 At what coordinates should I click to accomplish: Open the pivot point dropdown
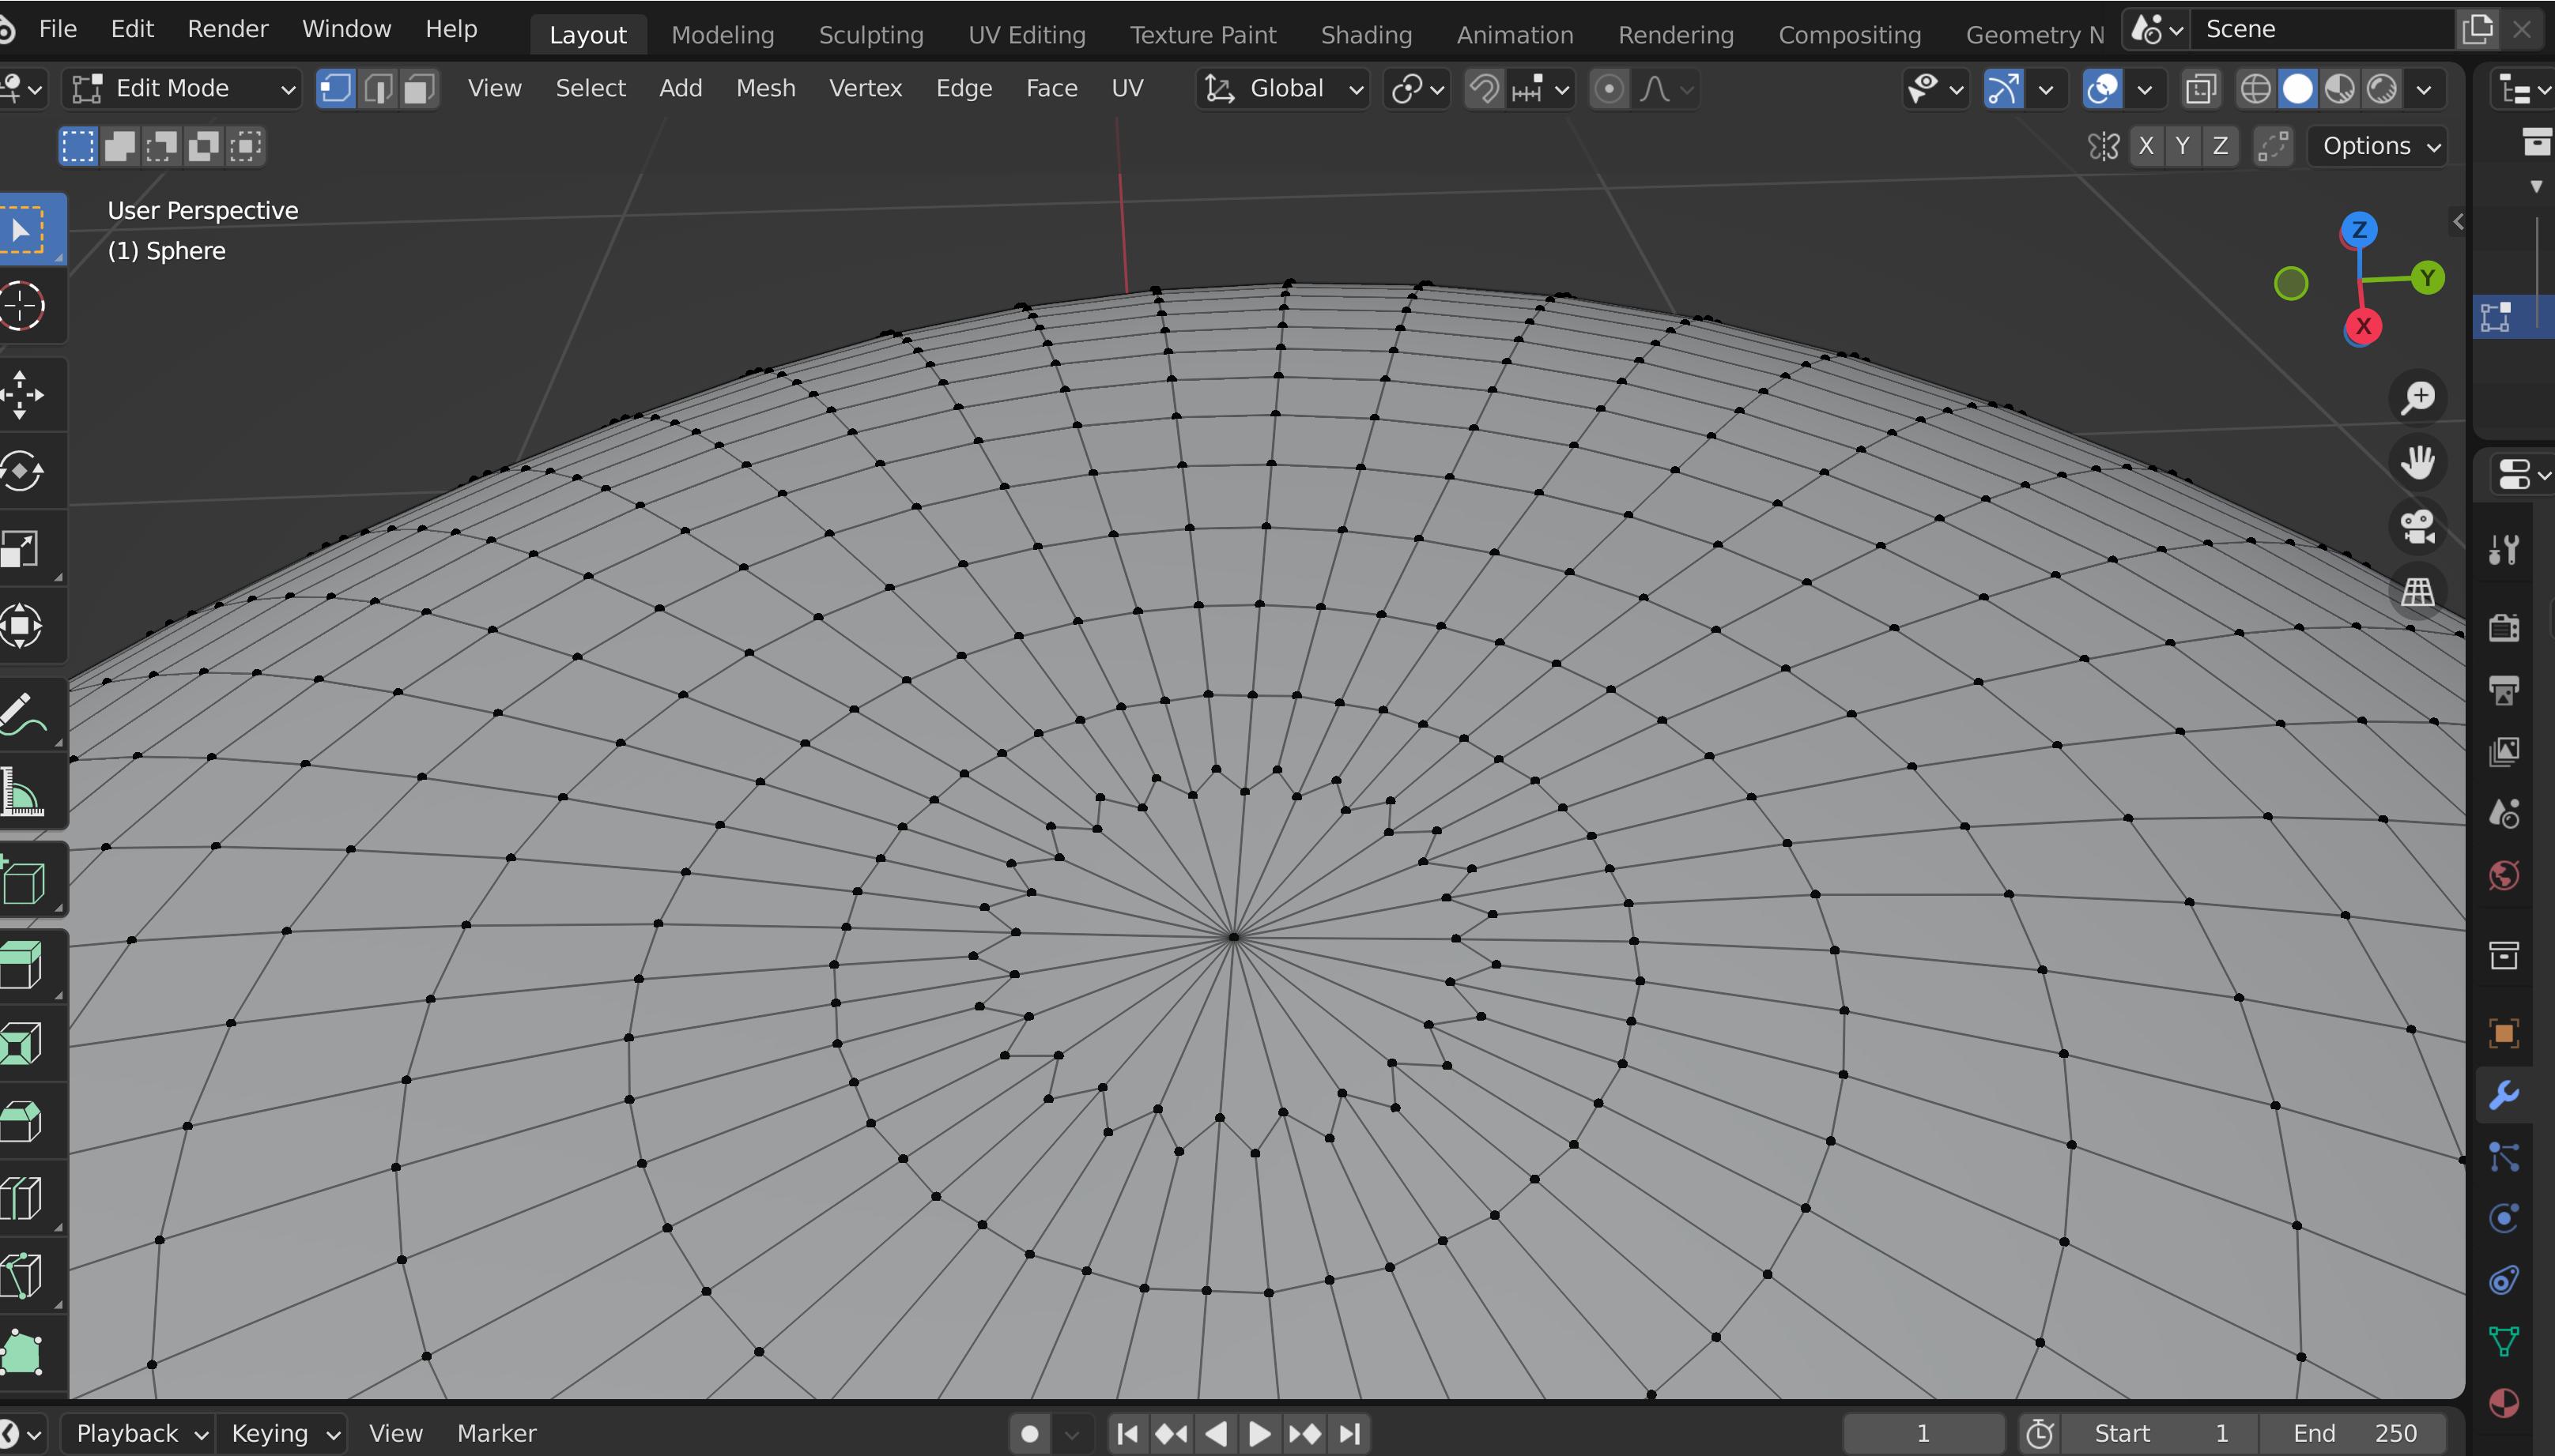pyautogui.click(x=1417, y=89)
